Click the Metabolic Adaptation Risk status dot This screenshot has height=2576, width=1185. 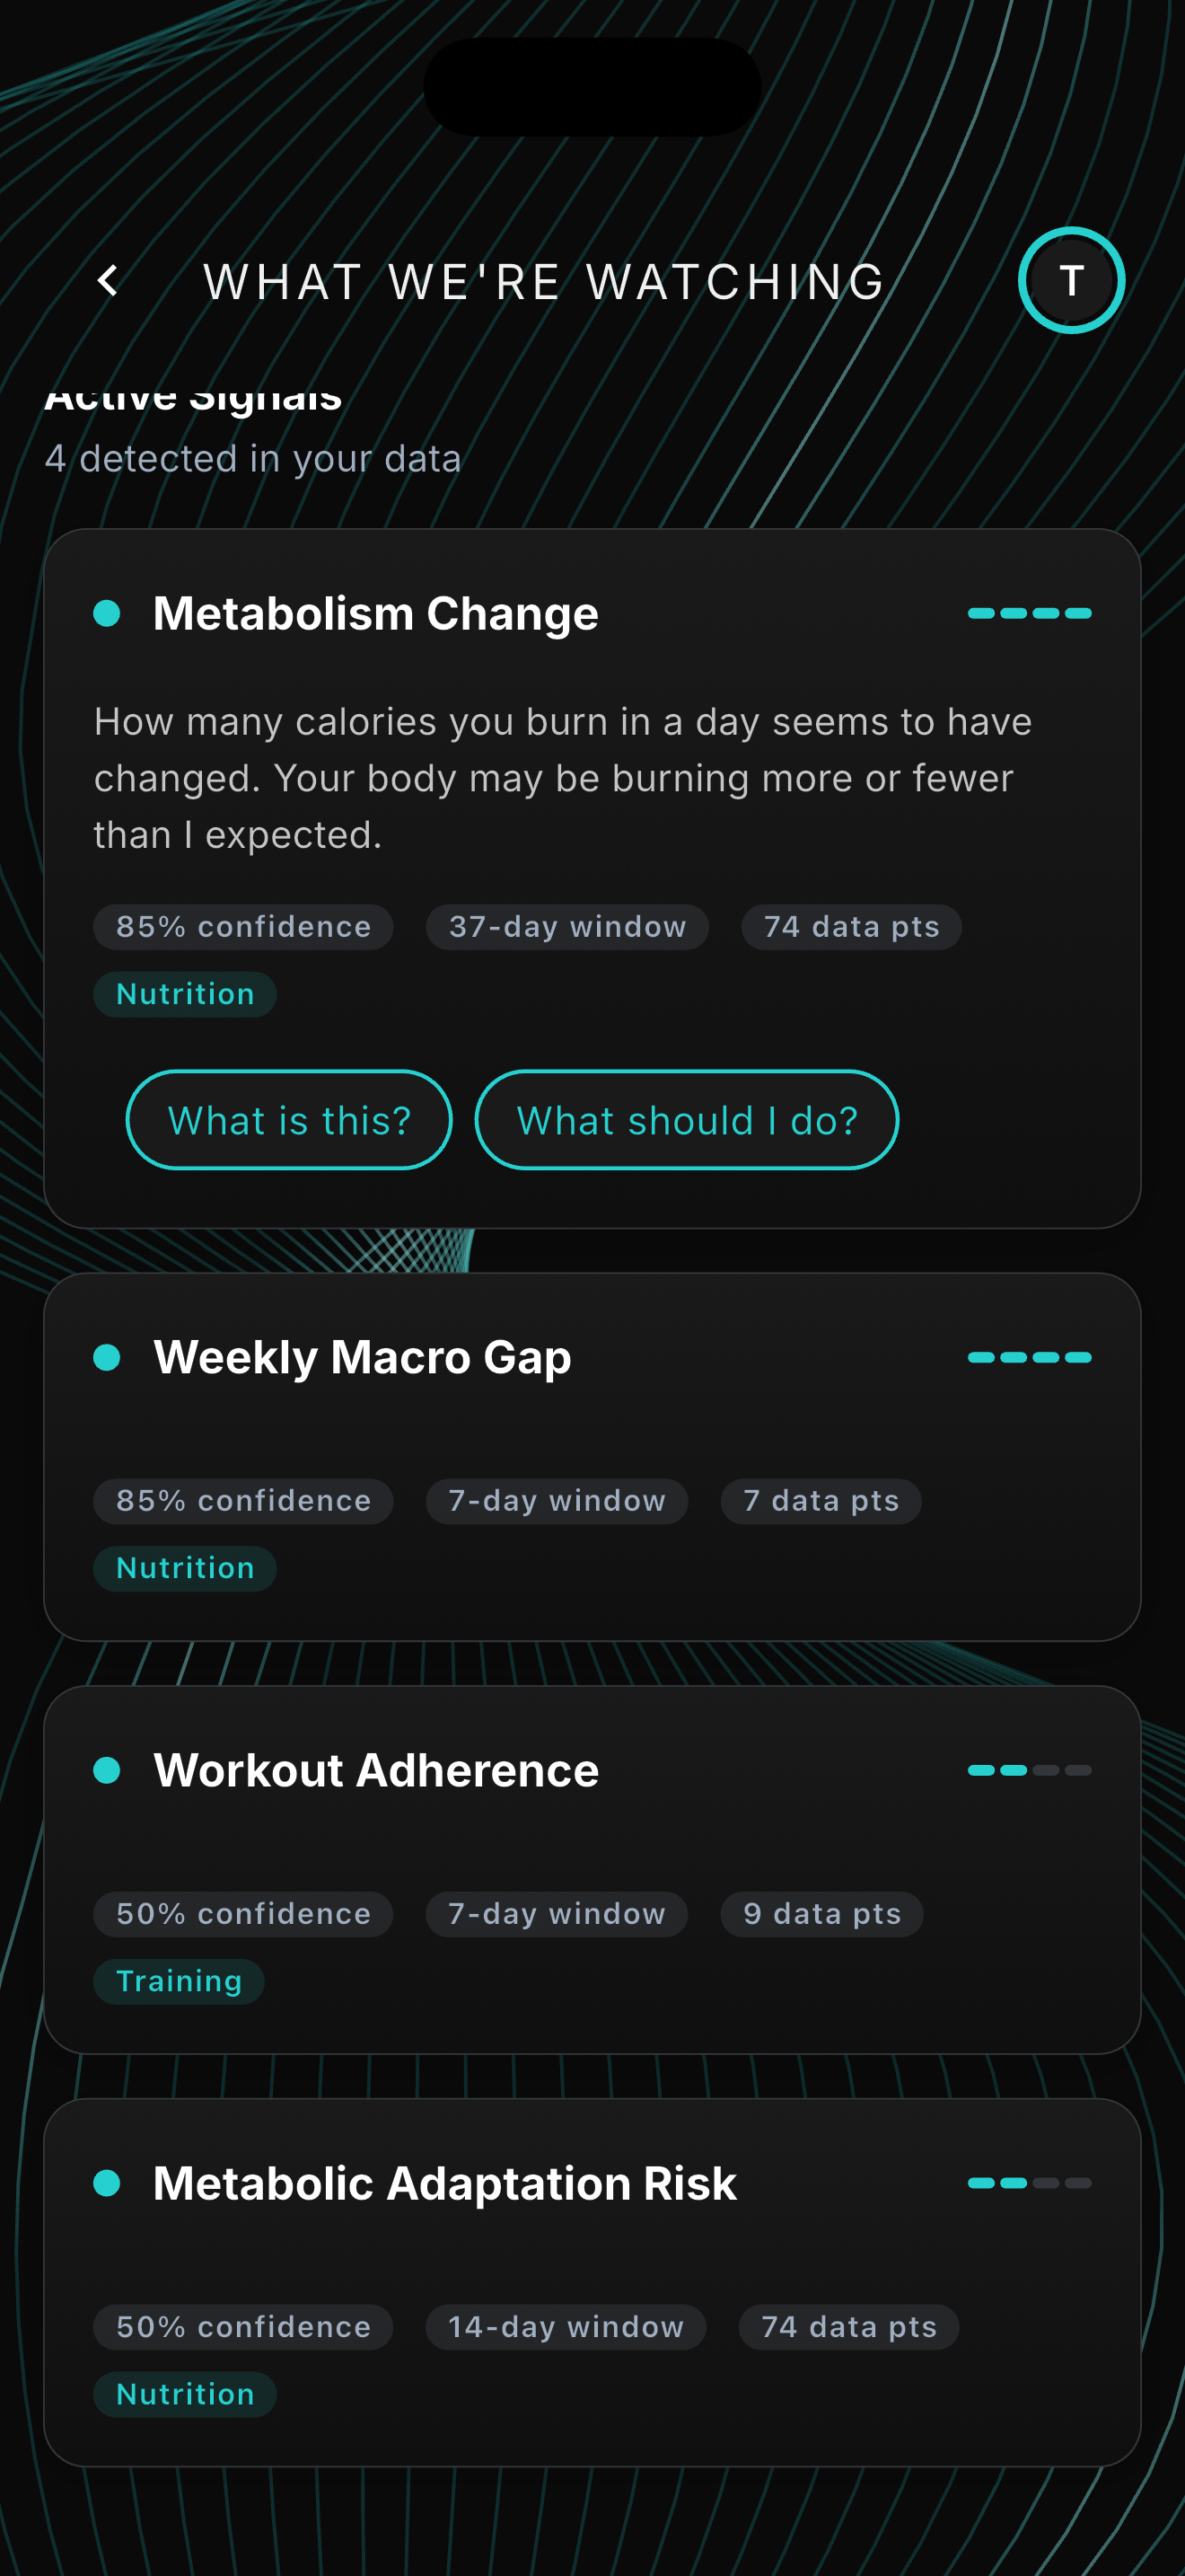pos(107,2183)
